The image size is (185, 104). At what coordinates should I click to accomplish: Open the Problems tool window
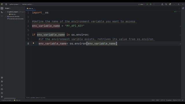pyautogui.click(x=2, y=93)
